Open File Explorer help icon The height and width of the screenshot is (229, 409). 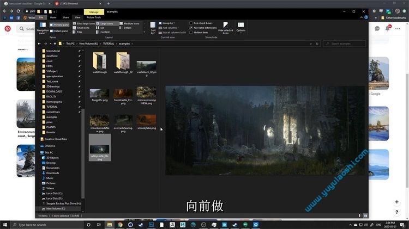point(366,17)
